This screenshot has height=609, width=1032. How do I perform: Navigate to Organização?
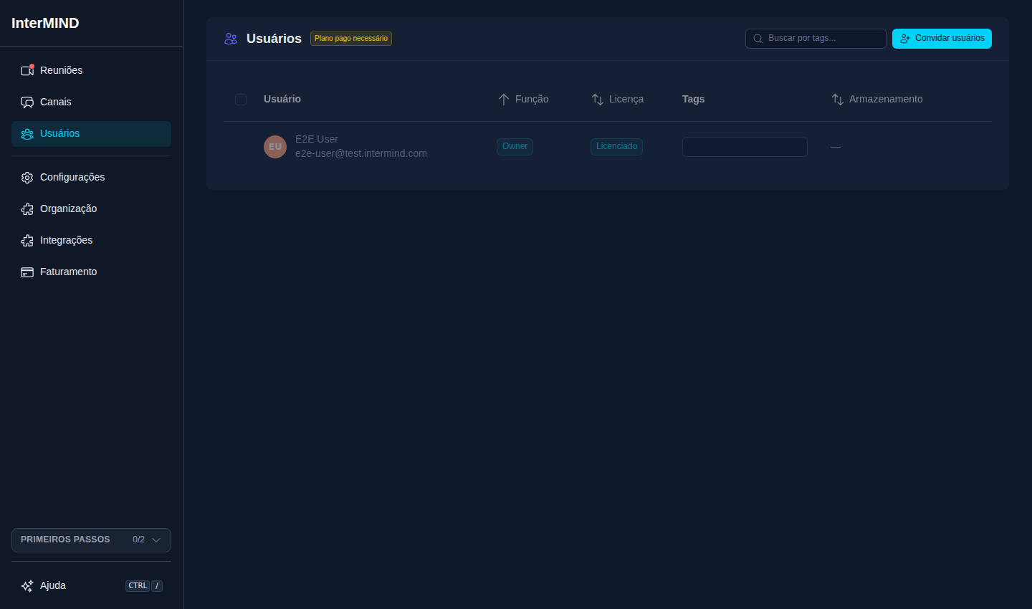click(x=91, y=209)
